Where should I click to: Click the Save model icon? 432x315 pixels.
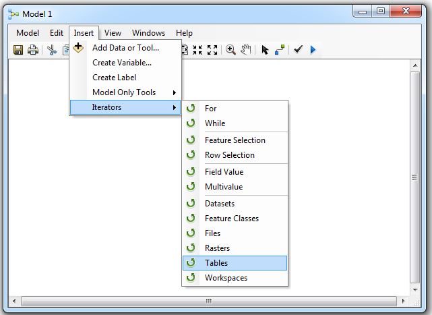tap(18, 50)
